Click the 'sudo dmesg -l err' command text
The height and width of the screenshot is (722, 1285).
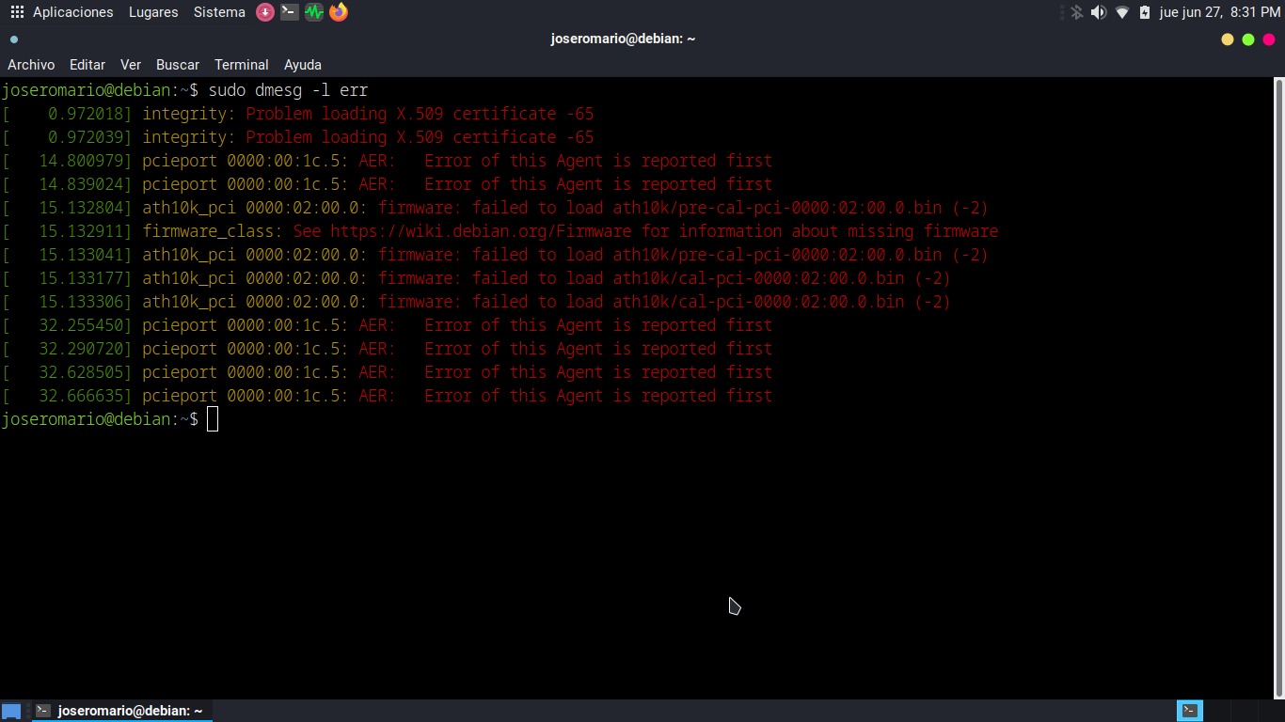(288, 90)
